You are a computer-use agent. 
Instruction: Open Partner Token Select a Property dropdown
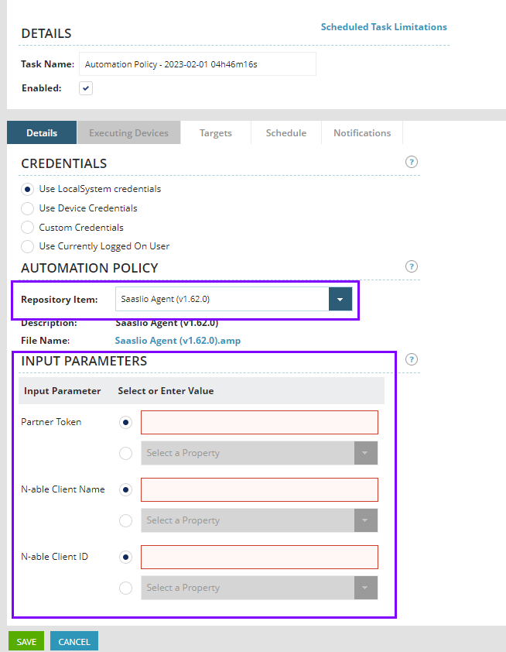(x=259, y=453)
